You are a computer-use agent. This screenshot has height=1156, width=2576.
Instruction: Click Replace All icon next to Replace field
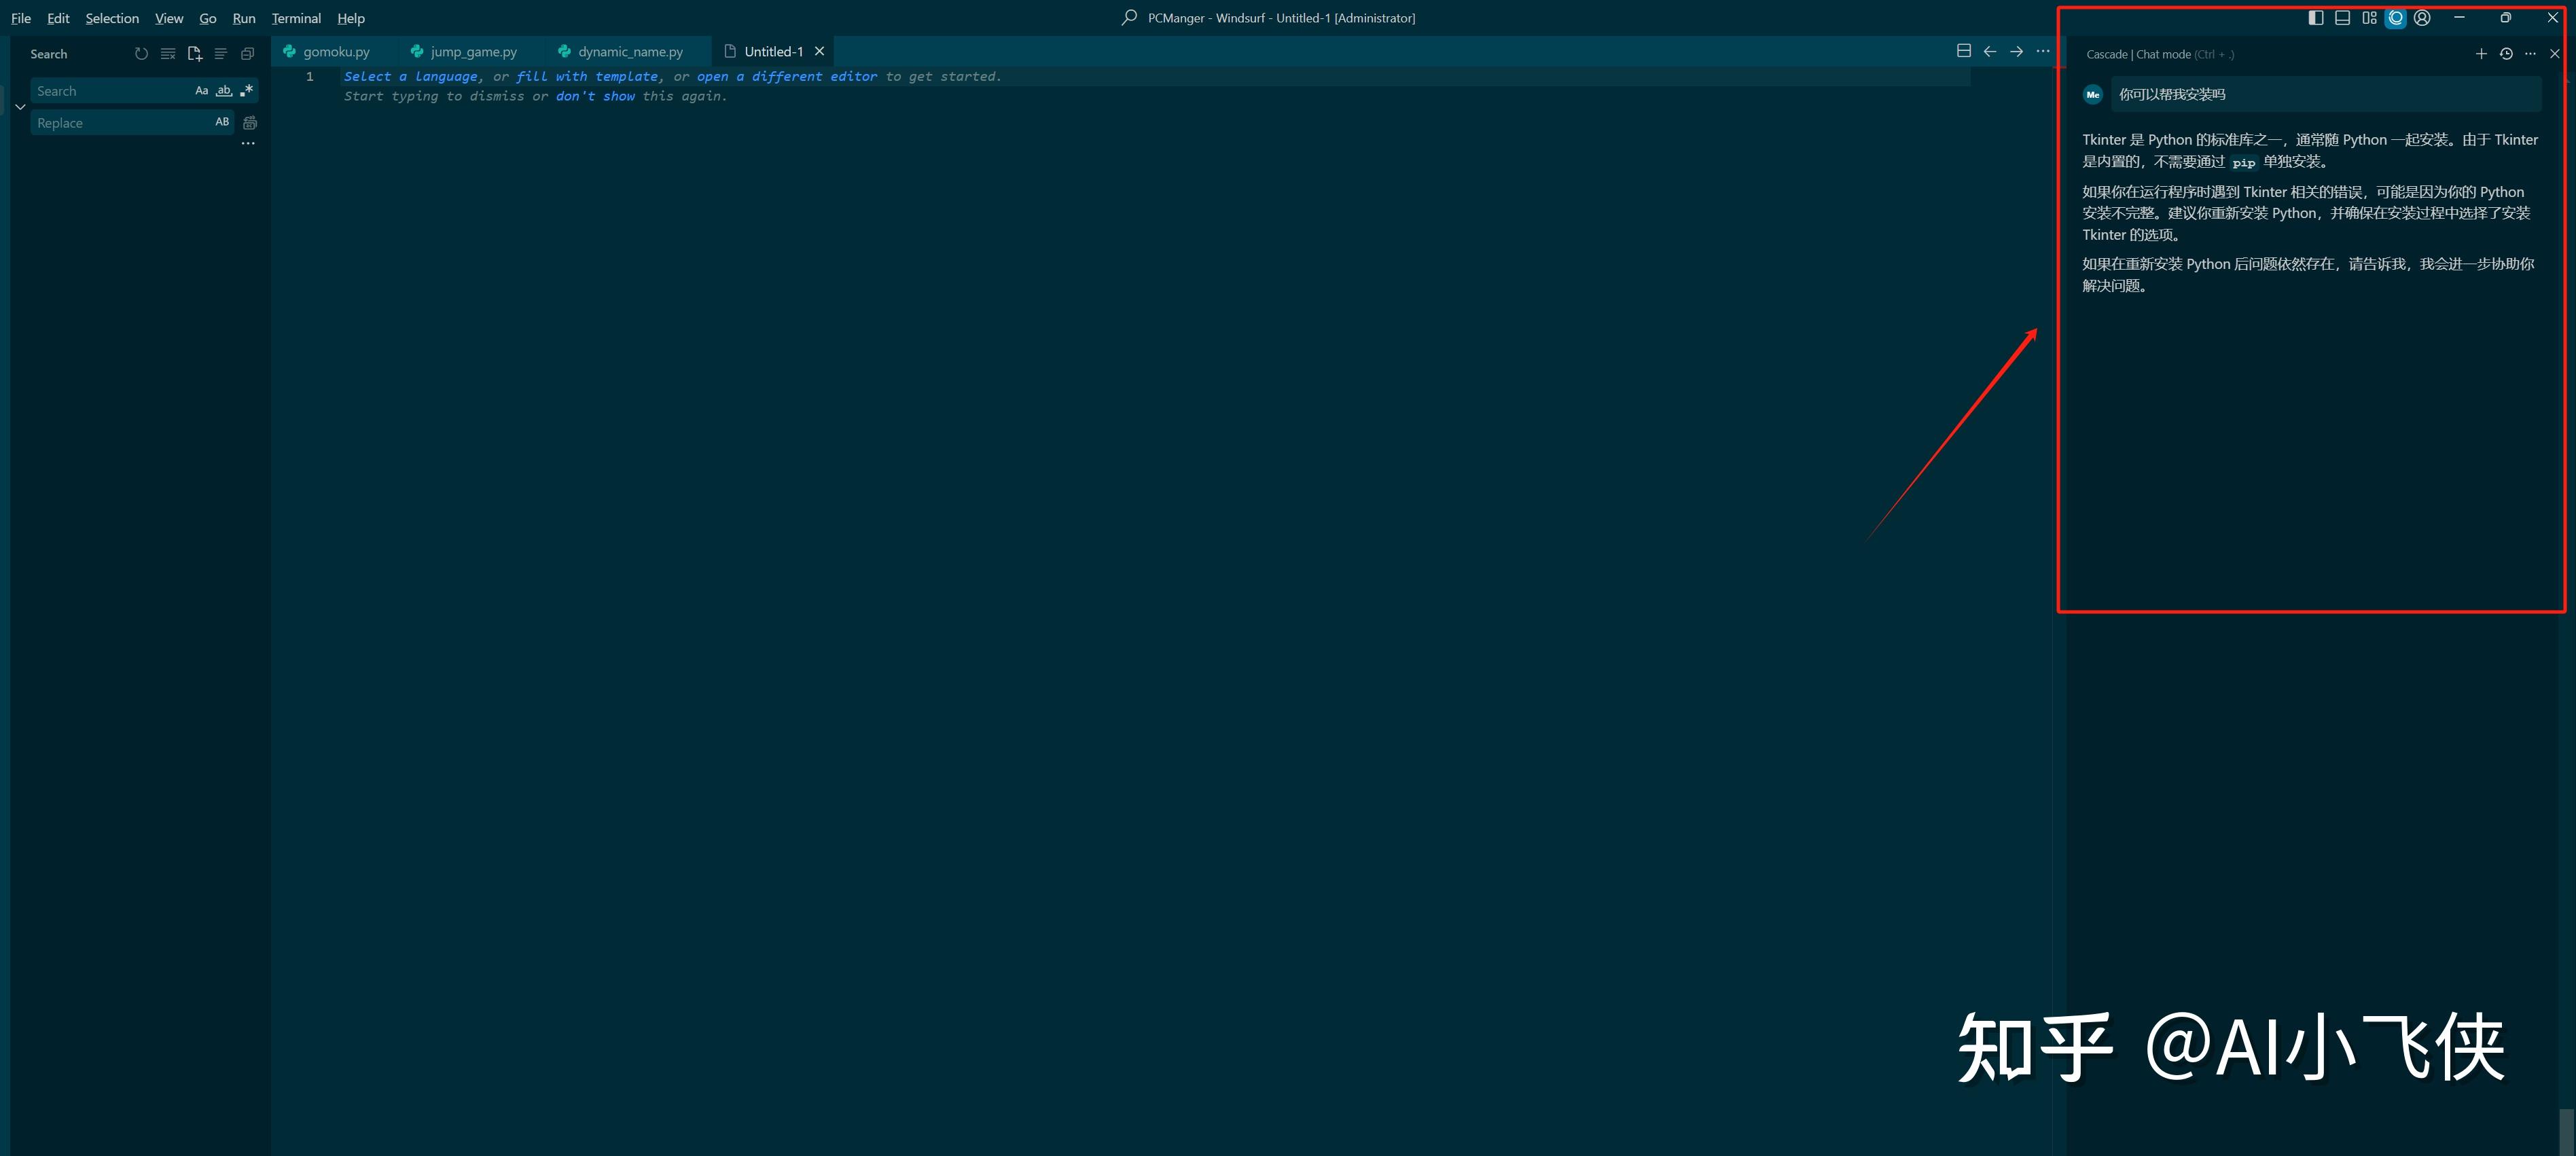[x=250, y=123]
